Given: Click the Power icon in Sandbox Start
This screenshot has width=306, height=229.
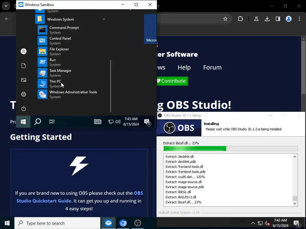Looking at the screenshot, I should (24, 109).
